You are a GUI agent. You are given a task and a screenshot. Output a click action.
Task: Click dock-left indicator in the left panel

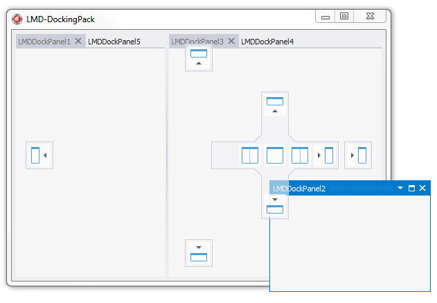point(39,155)
